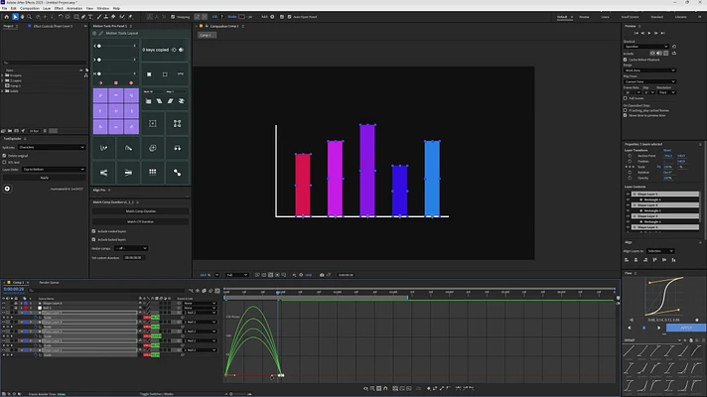Open the Window menu
This screenshot has width=707, height=397.
pos(103,8)
